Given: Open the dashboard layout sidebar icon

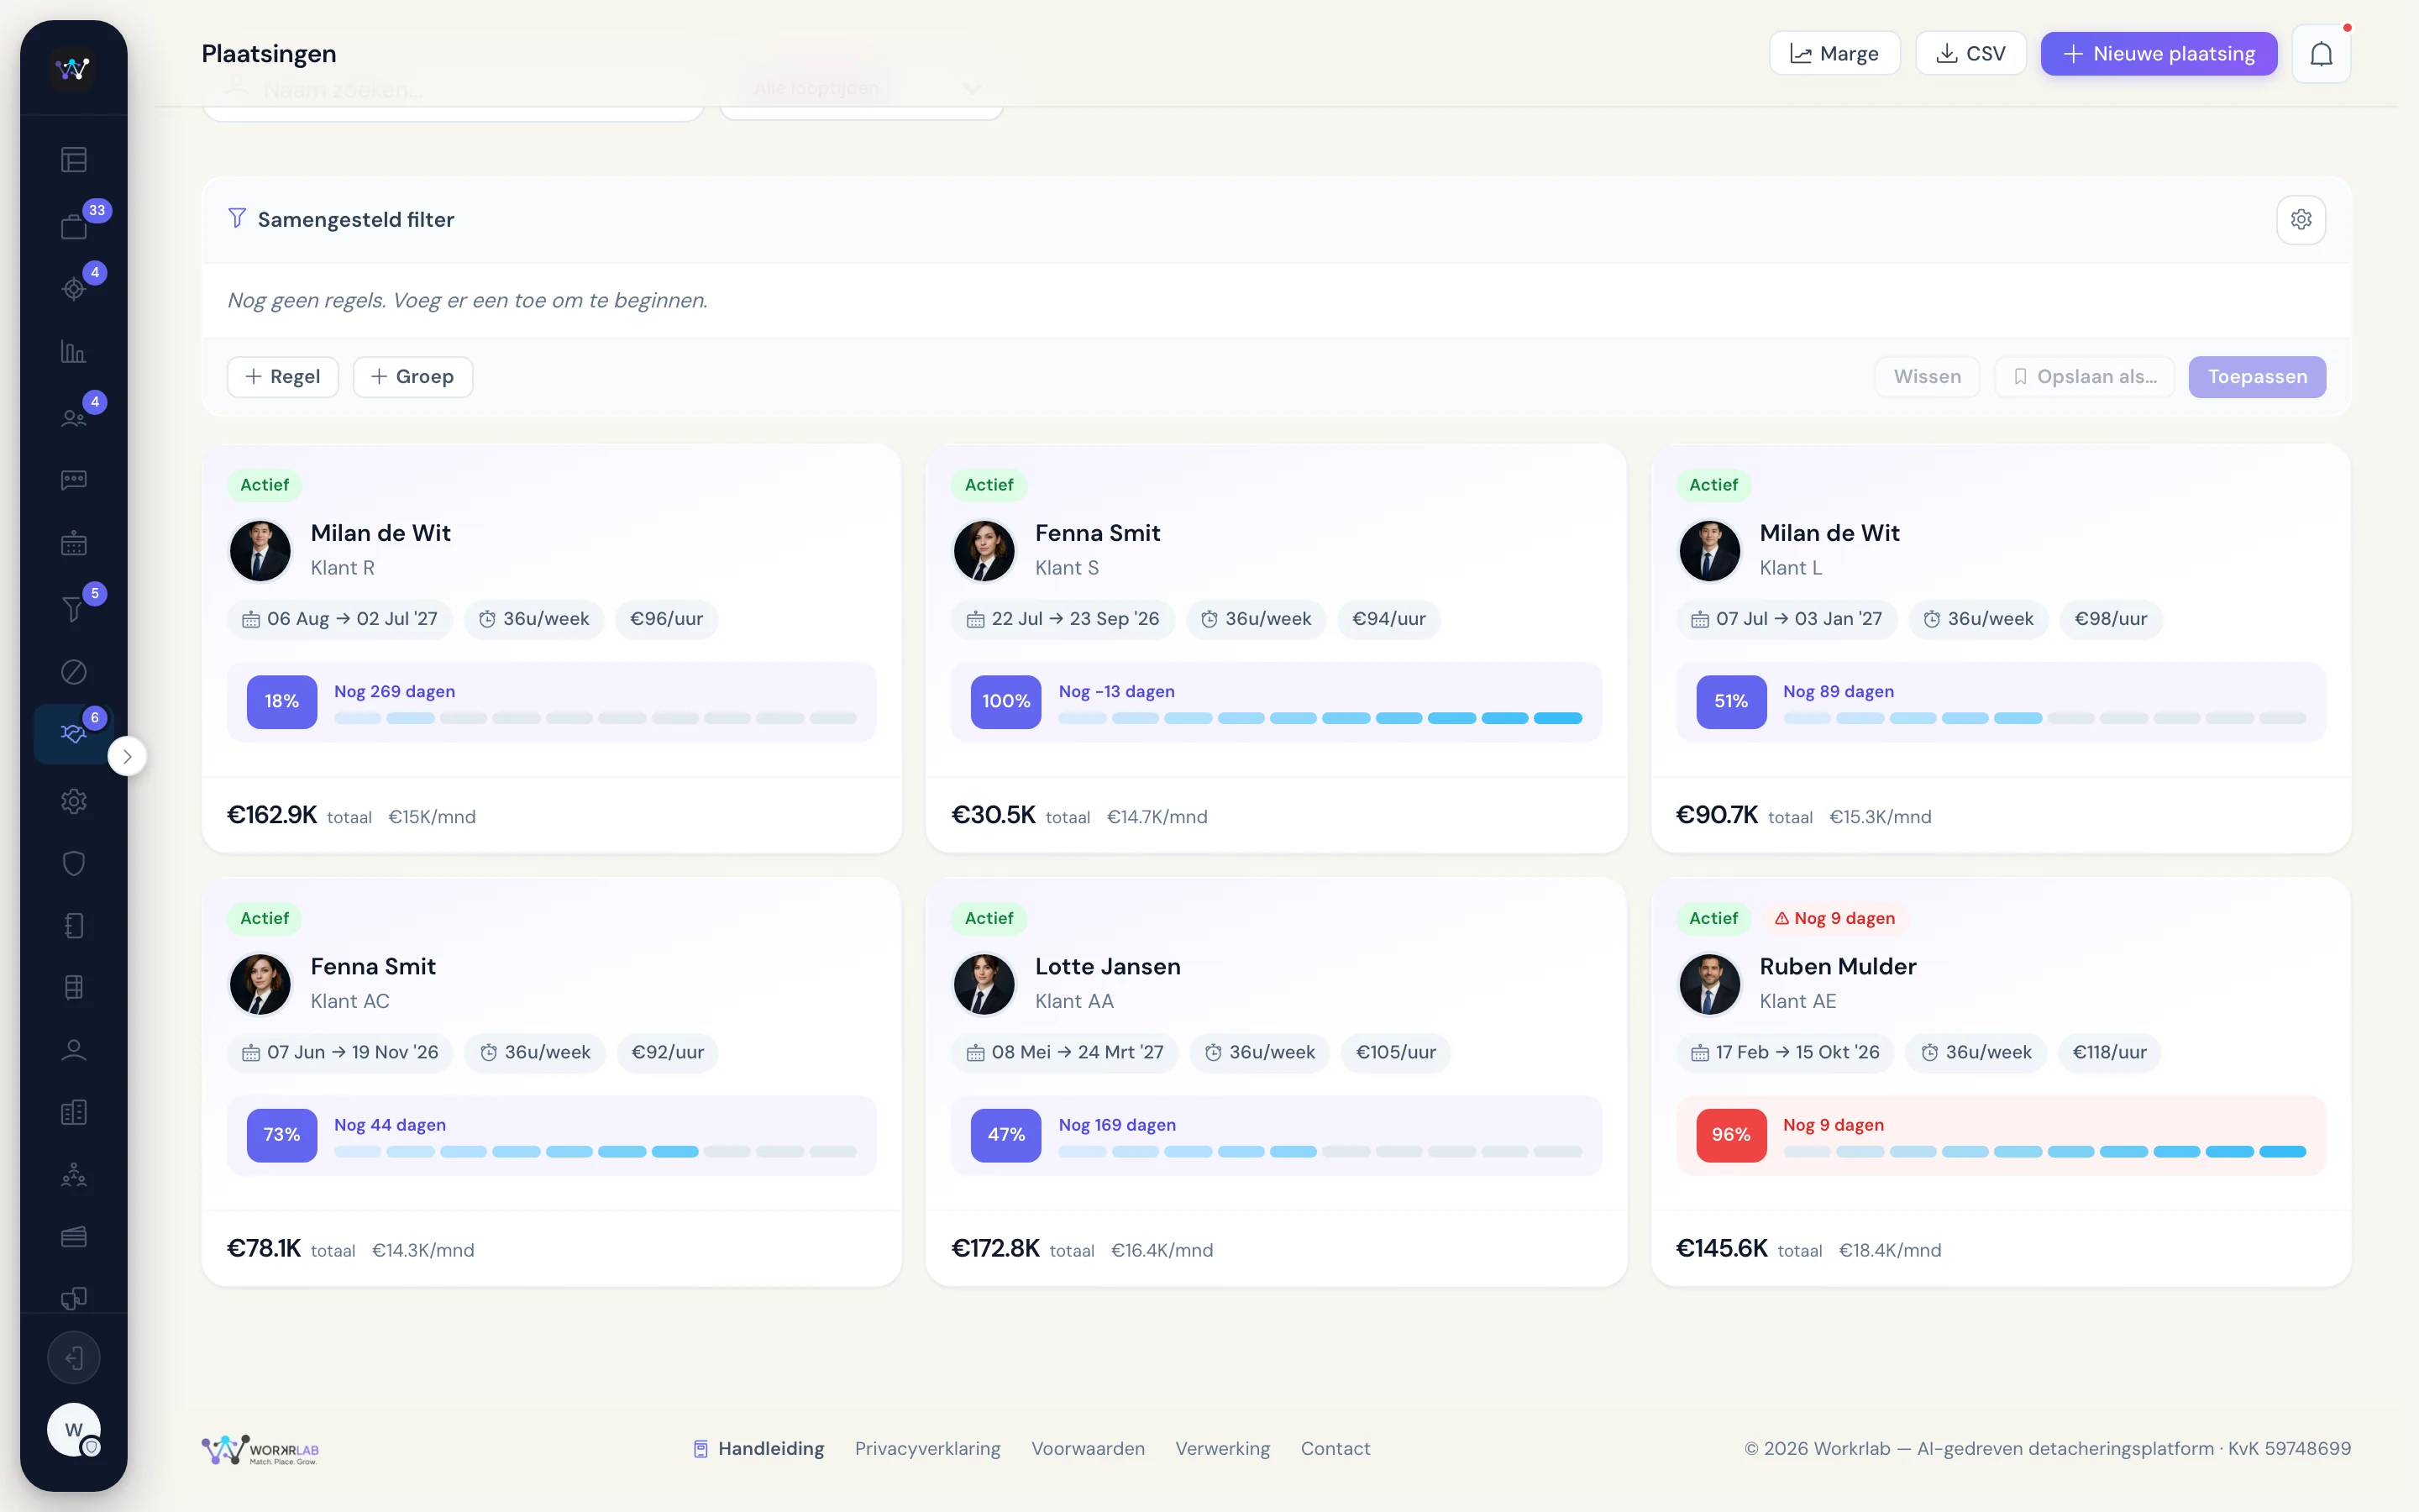Looking at the screenshot, I should [74, 160].
